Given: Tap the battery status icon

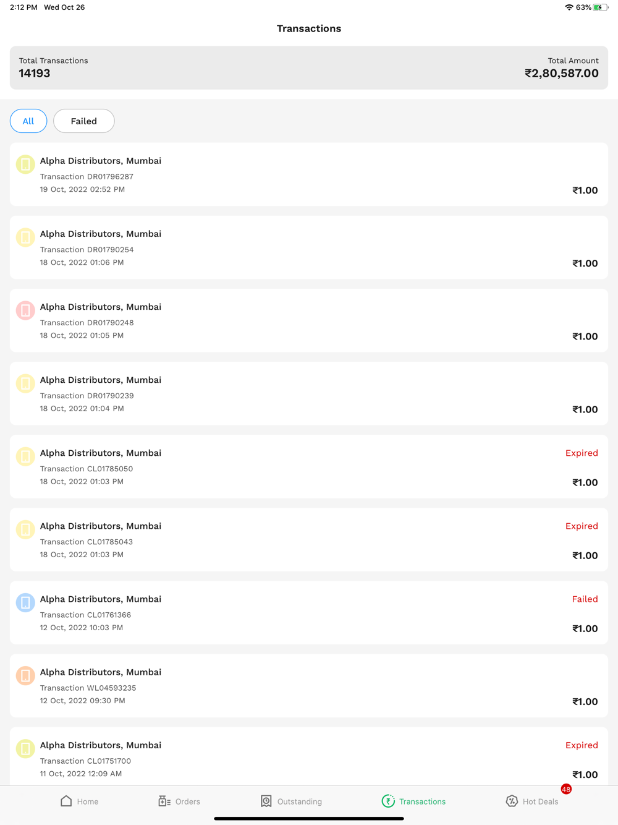Looking at the screenshot, I should coord(601,7).
